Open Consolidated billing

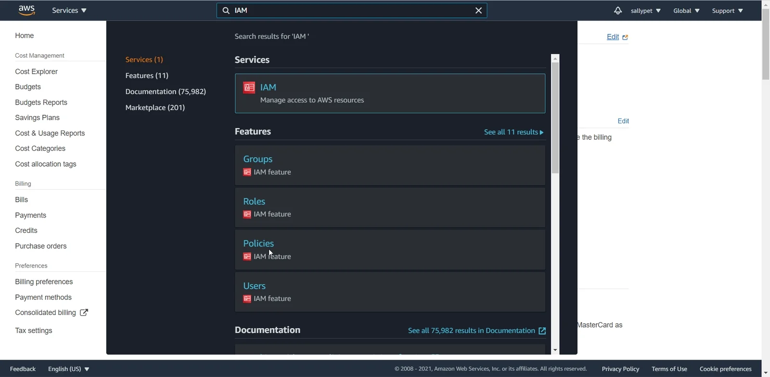pyautogui.click(x=46, y=313)
